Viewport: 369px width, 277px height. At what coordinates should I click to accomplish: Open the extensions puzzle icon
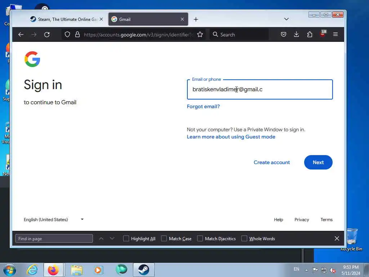tap(310, 35)
